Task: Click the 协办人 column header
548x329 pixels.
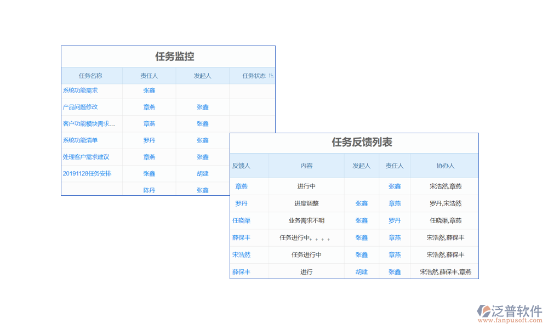Action: [x=445, y=166]
